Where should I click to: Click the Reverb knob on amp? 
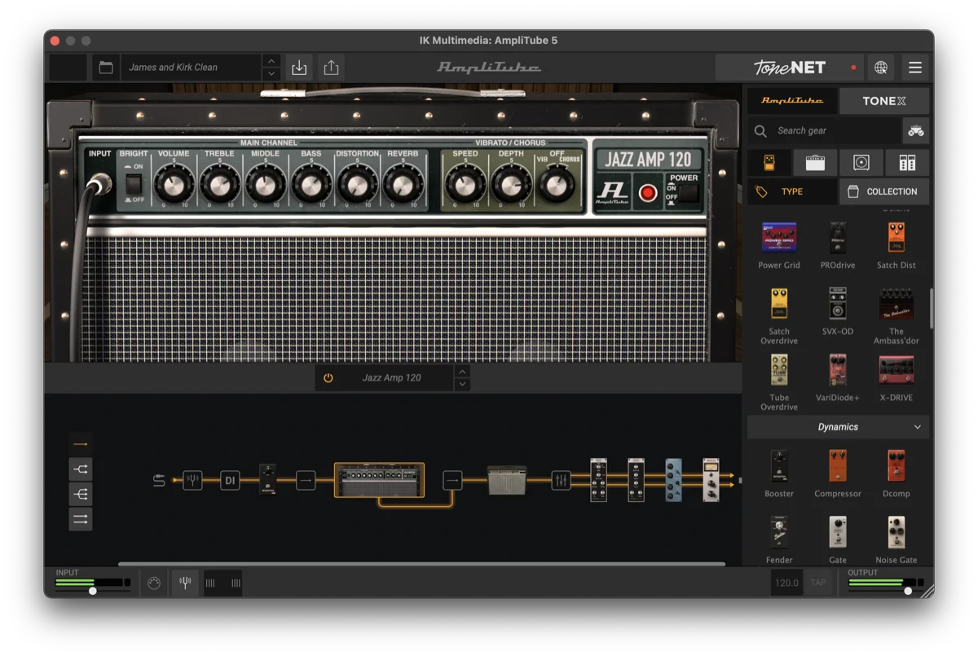(x=403, y=186)
